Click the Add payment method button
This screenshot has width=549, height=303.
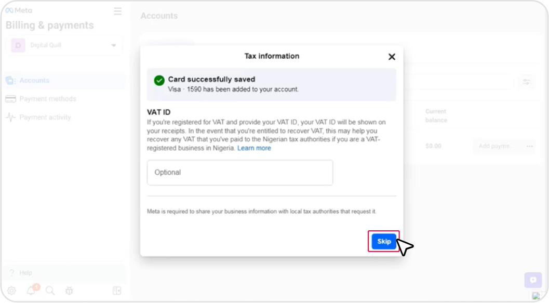[496, 146]
